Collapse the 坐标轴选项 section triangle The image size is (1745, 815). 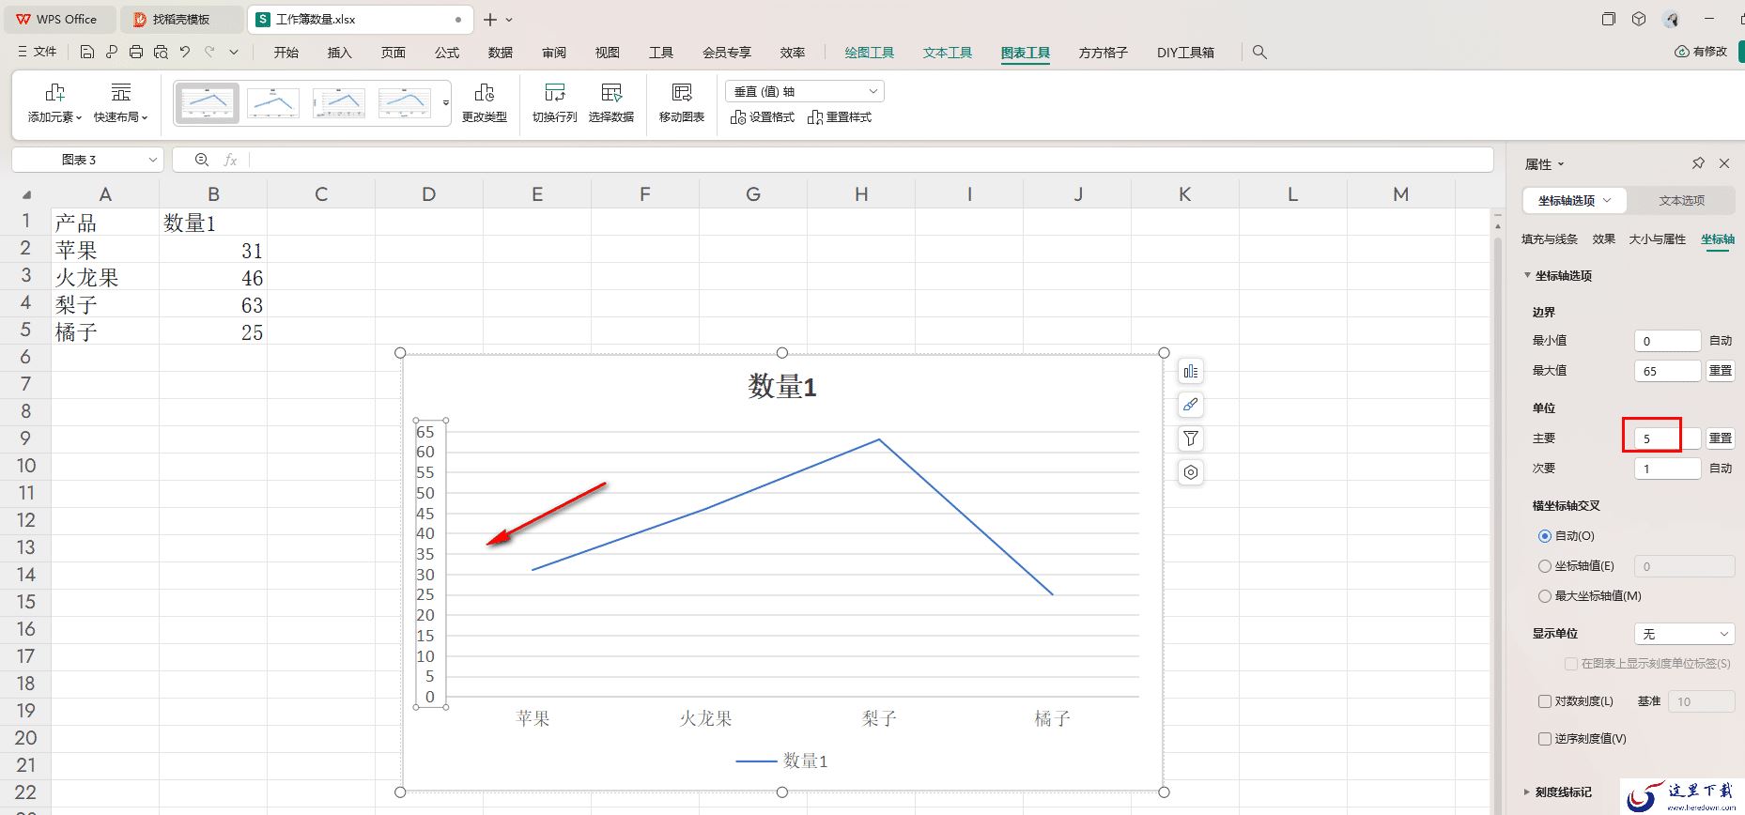(x=1527, y=275)
